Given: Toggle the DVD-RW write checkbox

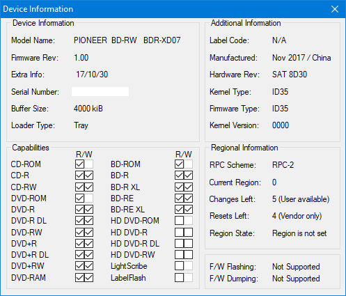Looking at the screenshot, I should [x=89, y=232].
